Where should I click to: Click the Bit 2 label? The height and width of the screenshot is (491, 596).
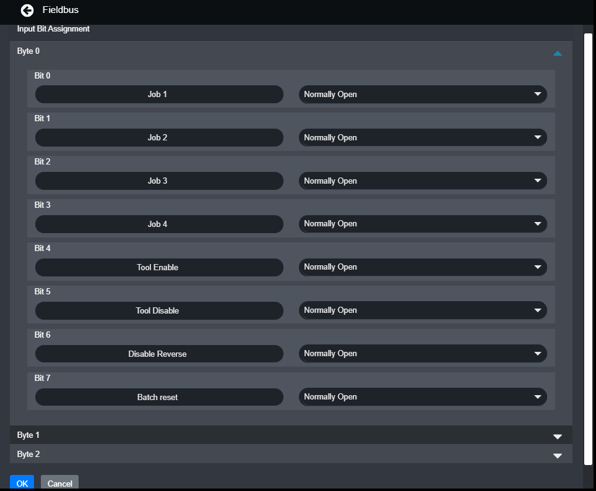click(42, 161)
